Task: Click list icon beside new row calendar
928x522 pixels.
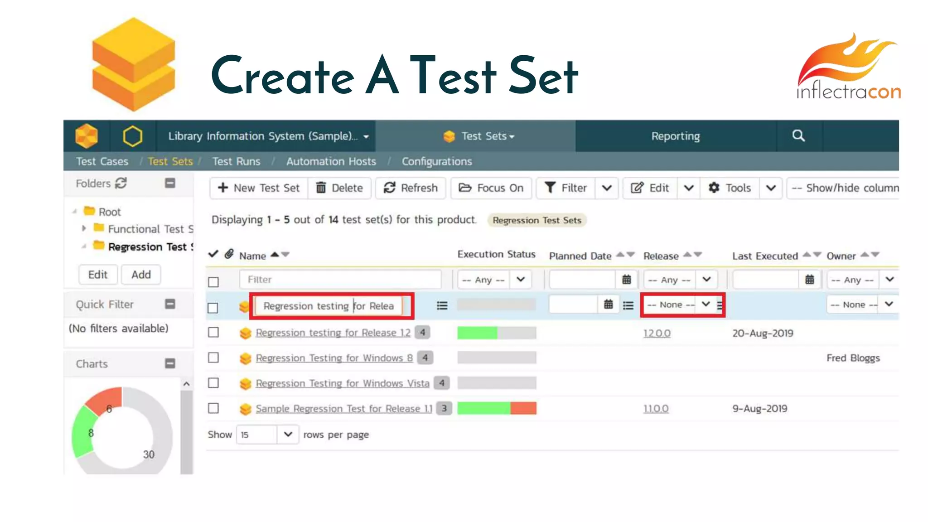Action: (x=628, y=306)
